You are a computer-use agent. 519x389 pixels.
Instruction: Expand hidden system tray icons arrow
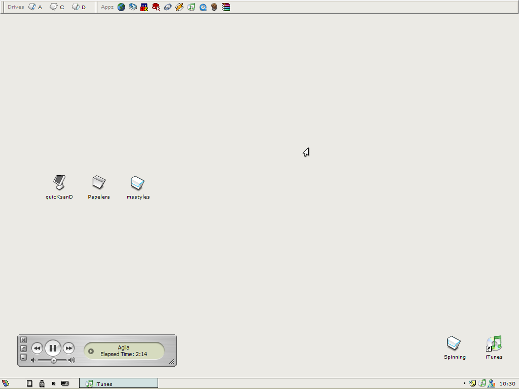465,383
